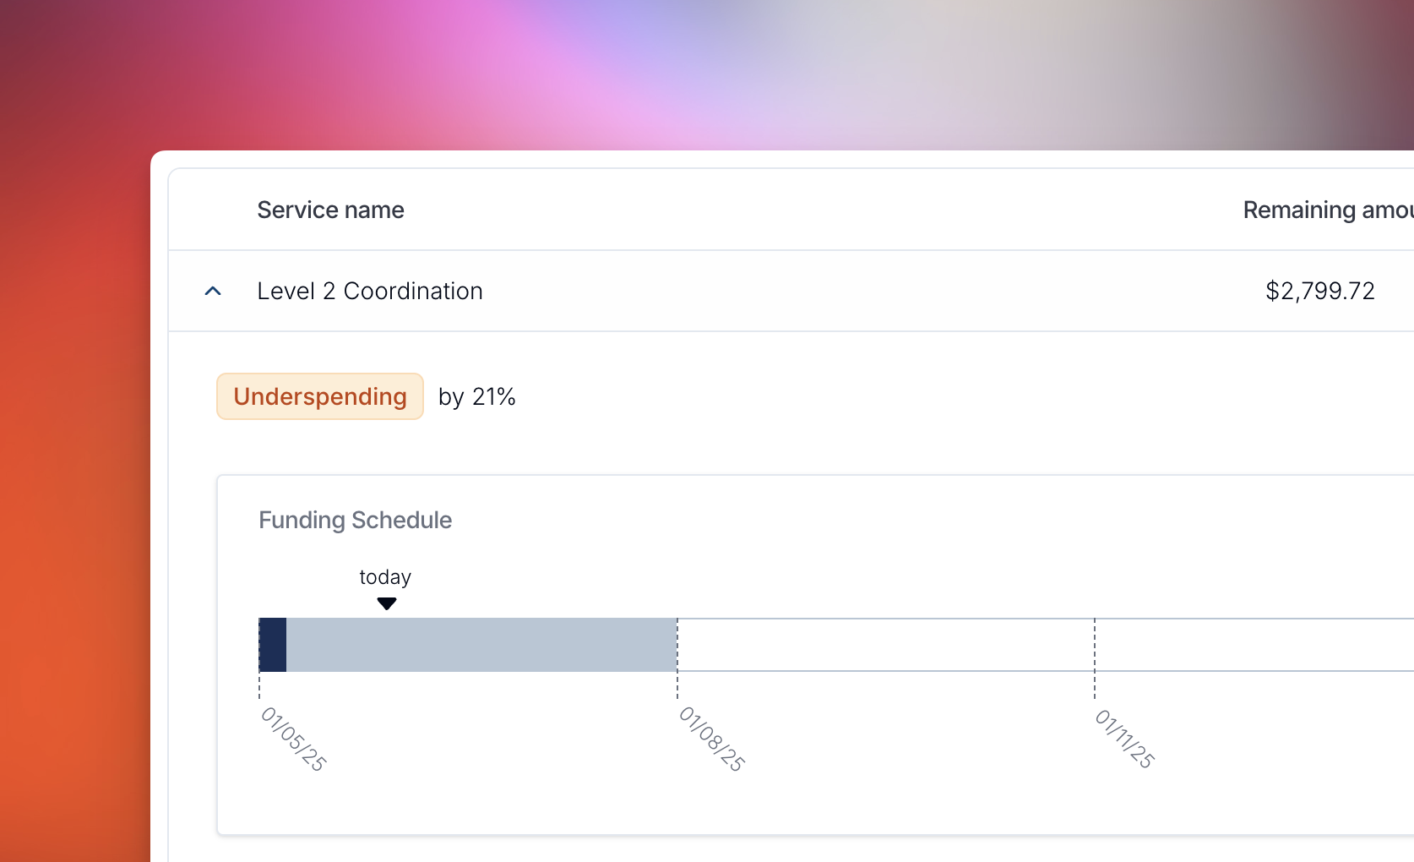Viewport: 1414px width, 862px height.
Task: Click the Funding Schedule heading
Action: (x=355, y=520)
